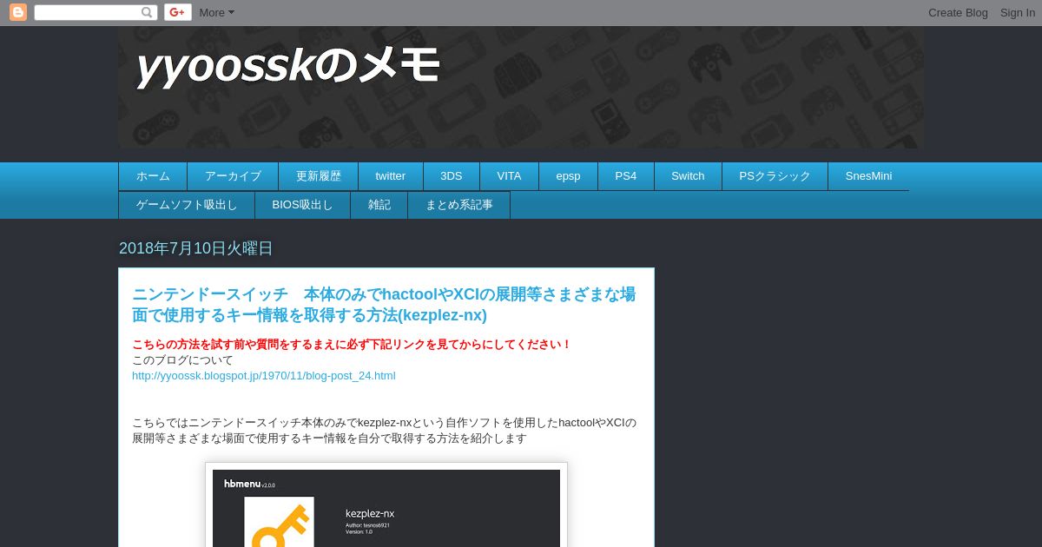This screenshot has width=1042, height=547.
Task: Click the orange Blogger logo icon
Action: [18, 12]
